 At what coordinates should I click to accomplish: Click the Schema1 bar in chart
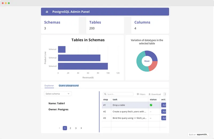(62, 49)
